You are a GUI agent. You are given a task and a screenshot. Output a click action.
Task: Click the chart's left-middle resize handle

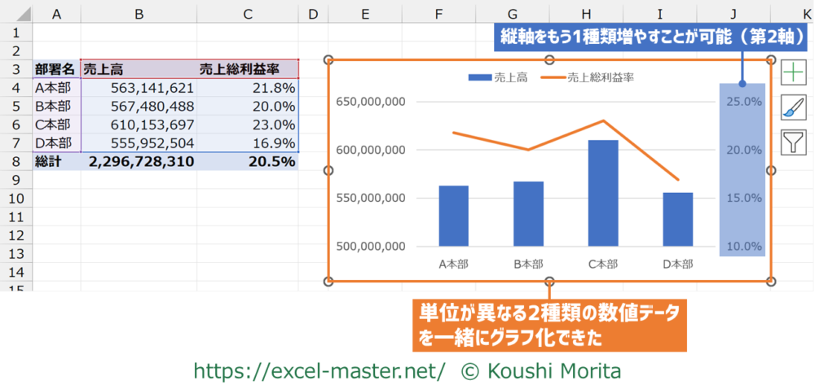tap(329, 171)
